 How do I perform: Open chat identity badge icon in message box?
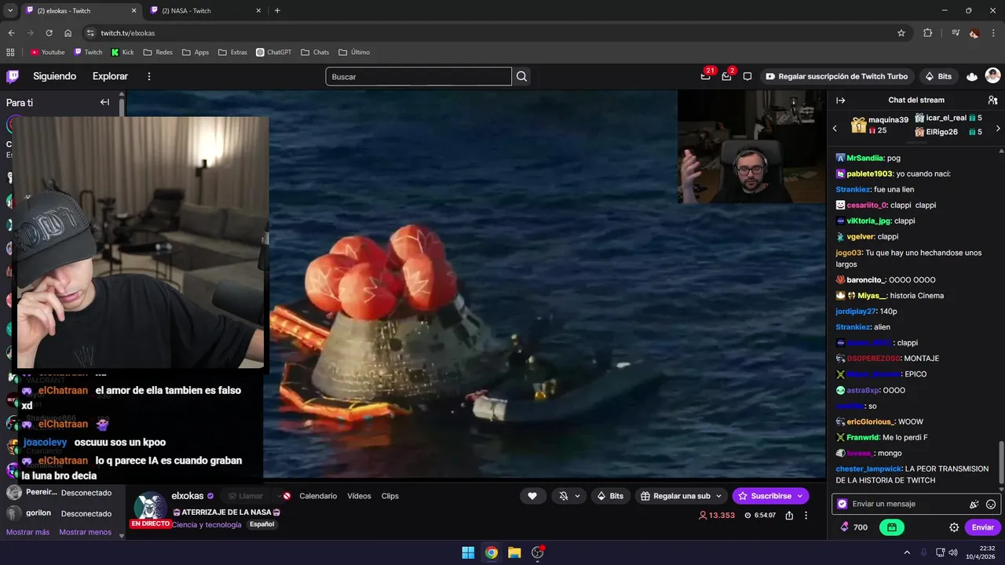(842, 504)
